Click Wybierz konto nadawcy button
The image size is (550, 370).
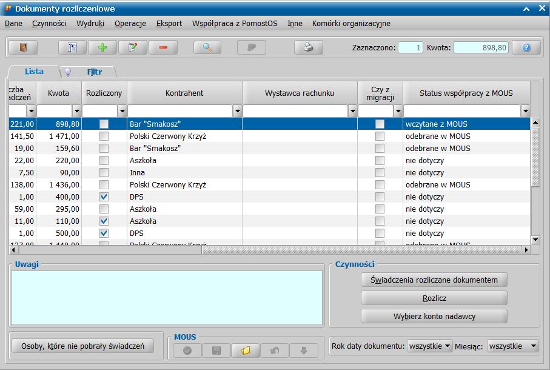coord(434,317)
